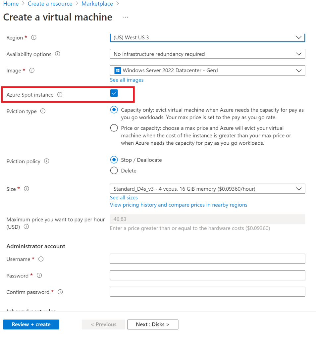
Task: Click the Password info icon
Action: (x=39, y=275)
